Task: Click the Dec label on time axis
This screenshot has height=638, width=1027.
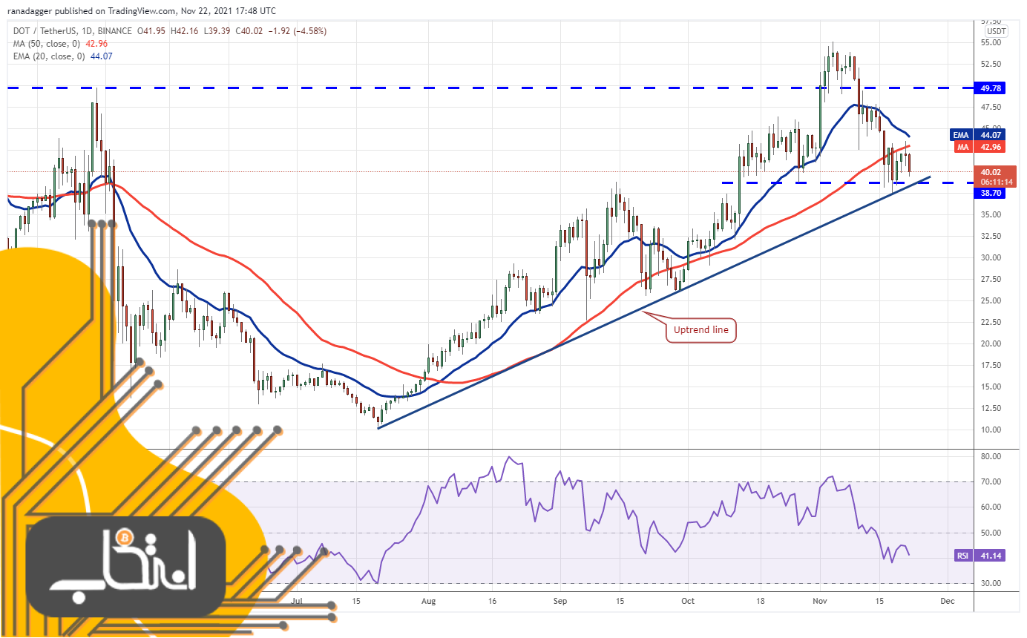Action: click(947, 602)
